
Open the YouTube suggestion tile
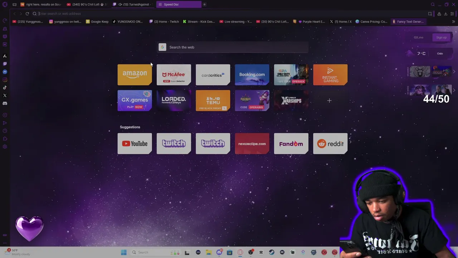tap(135, 144)
